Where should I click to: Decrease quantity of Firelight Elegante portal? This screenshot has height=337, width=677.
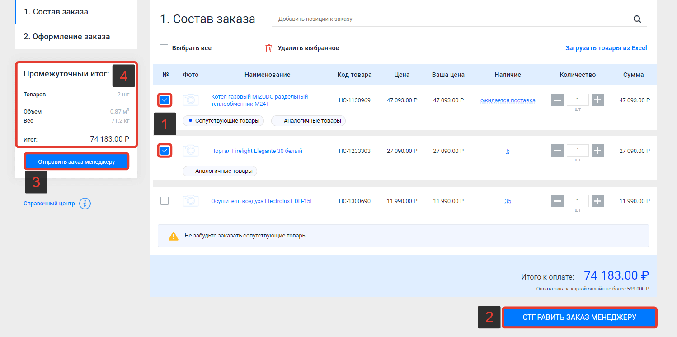557,151
